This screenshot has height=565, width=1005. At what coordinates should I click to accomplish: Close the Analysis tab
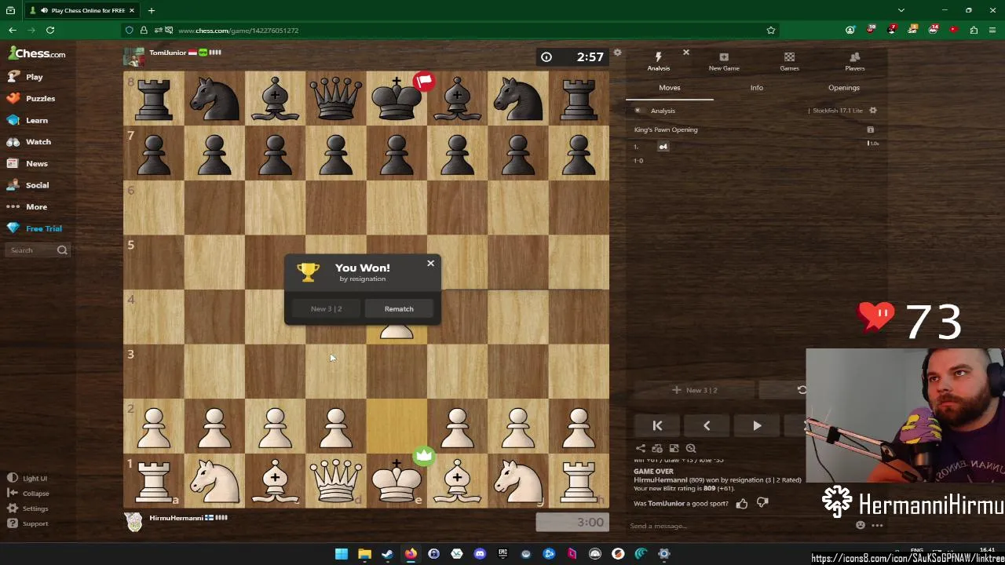click(685, 53)
